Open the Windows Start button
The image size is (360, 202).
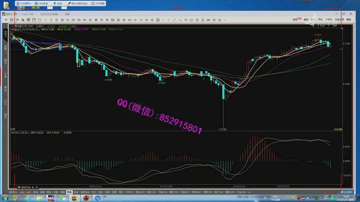6,198
